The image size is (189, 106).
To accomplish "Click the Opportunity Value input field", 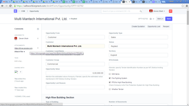I will pyautogui.click(x=75, y=73).
